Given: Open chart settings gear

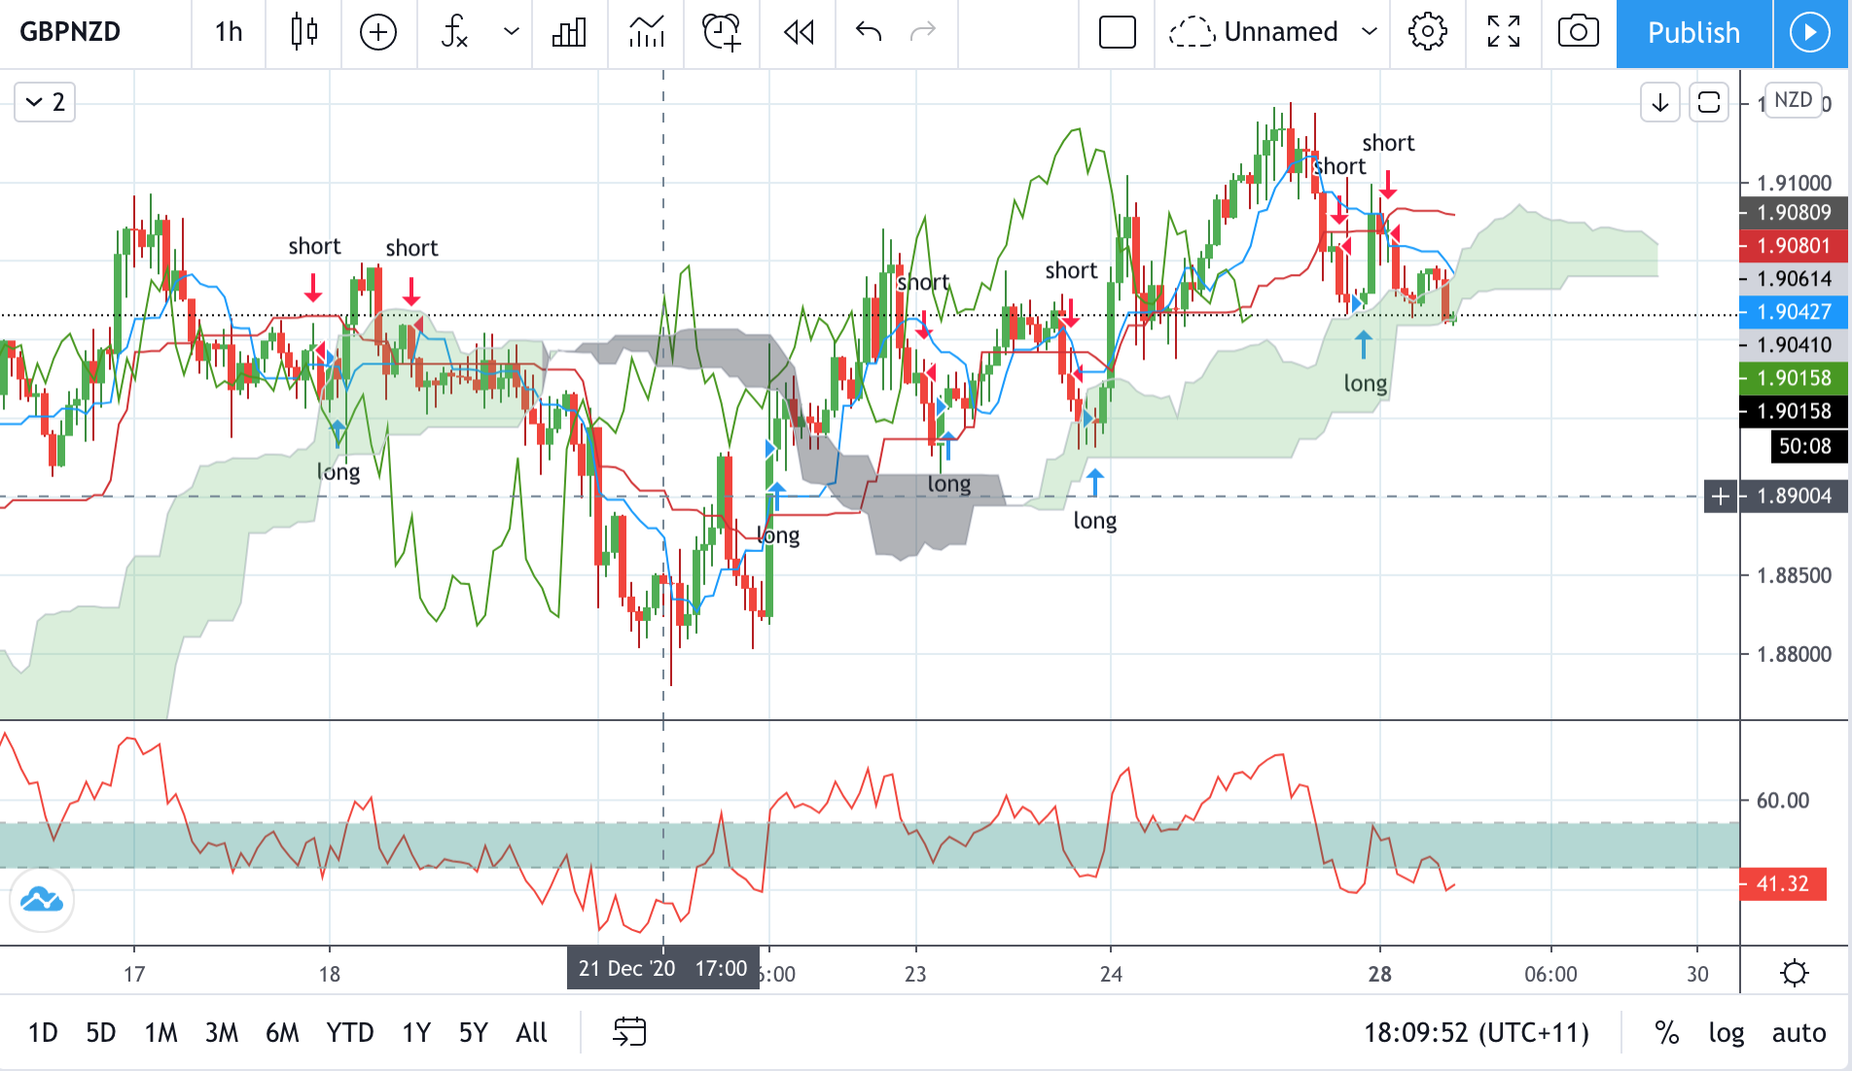Looking at the screenshot, I should coord(1427,32).
